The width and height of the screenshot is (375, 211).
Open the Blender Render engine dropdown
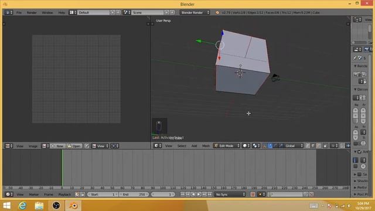point(195,12)
